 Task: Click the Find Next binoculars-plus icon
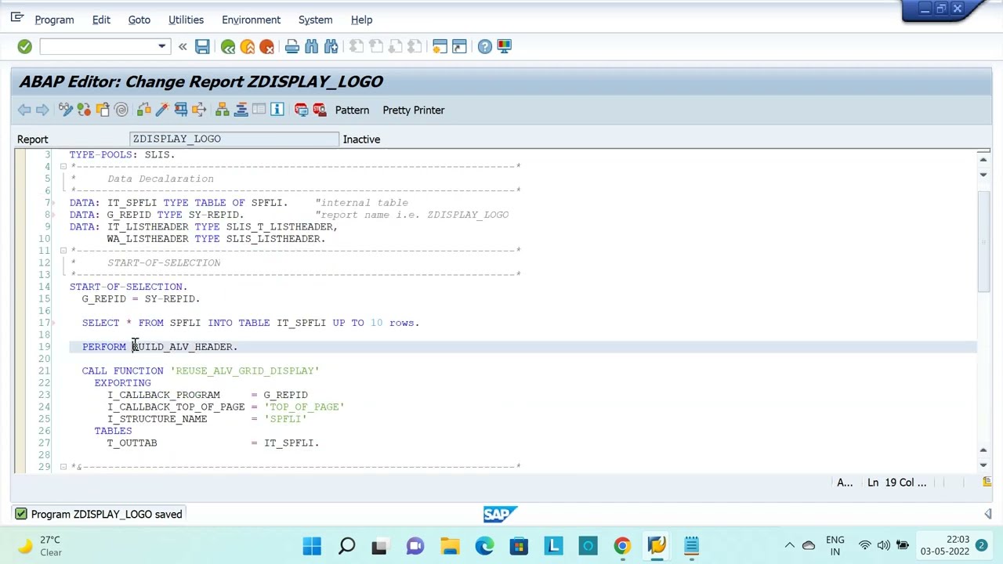click(331, 47)
